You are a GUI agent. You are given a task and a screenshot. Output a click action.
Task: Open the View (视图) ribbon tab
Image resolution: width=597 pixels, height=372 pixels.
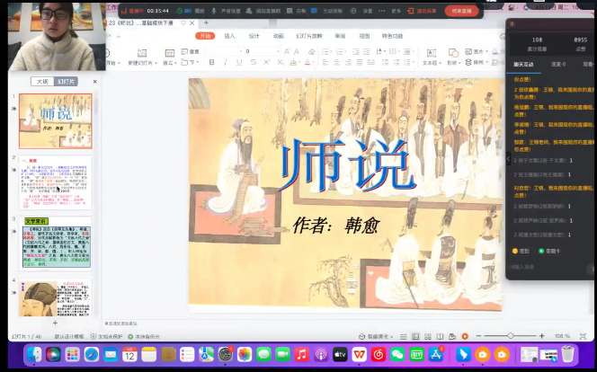point(364,36)
